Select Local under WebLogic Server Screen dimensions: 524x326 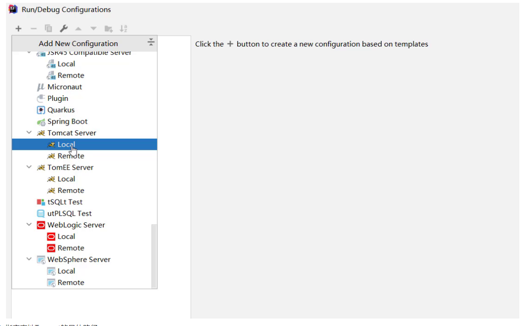point(85,236)
